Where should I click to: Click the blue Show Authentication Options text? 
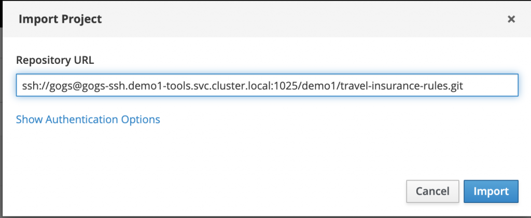(x=88, y=119)
